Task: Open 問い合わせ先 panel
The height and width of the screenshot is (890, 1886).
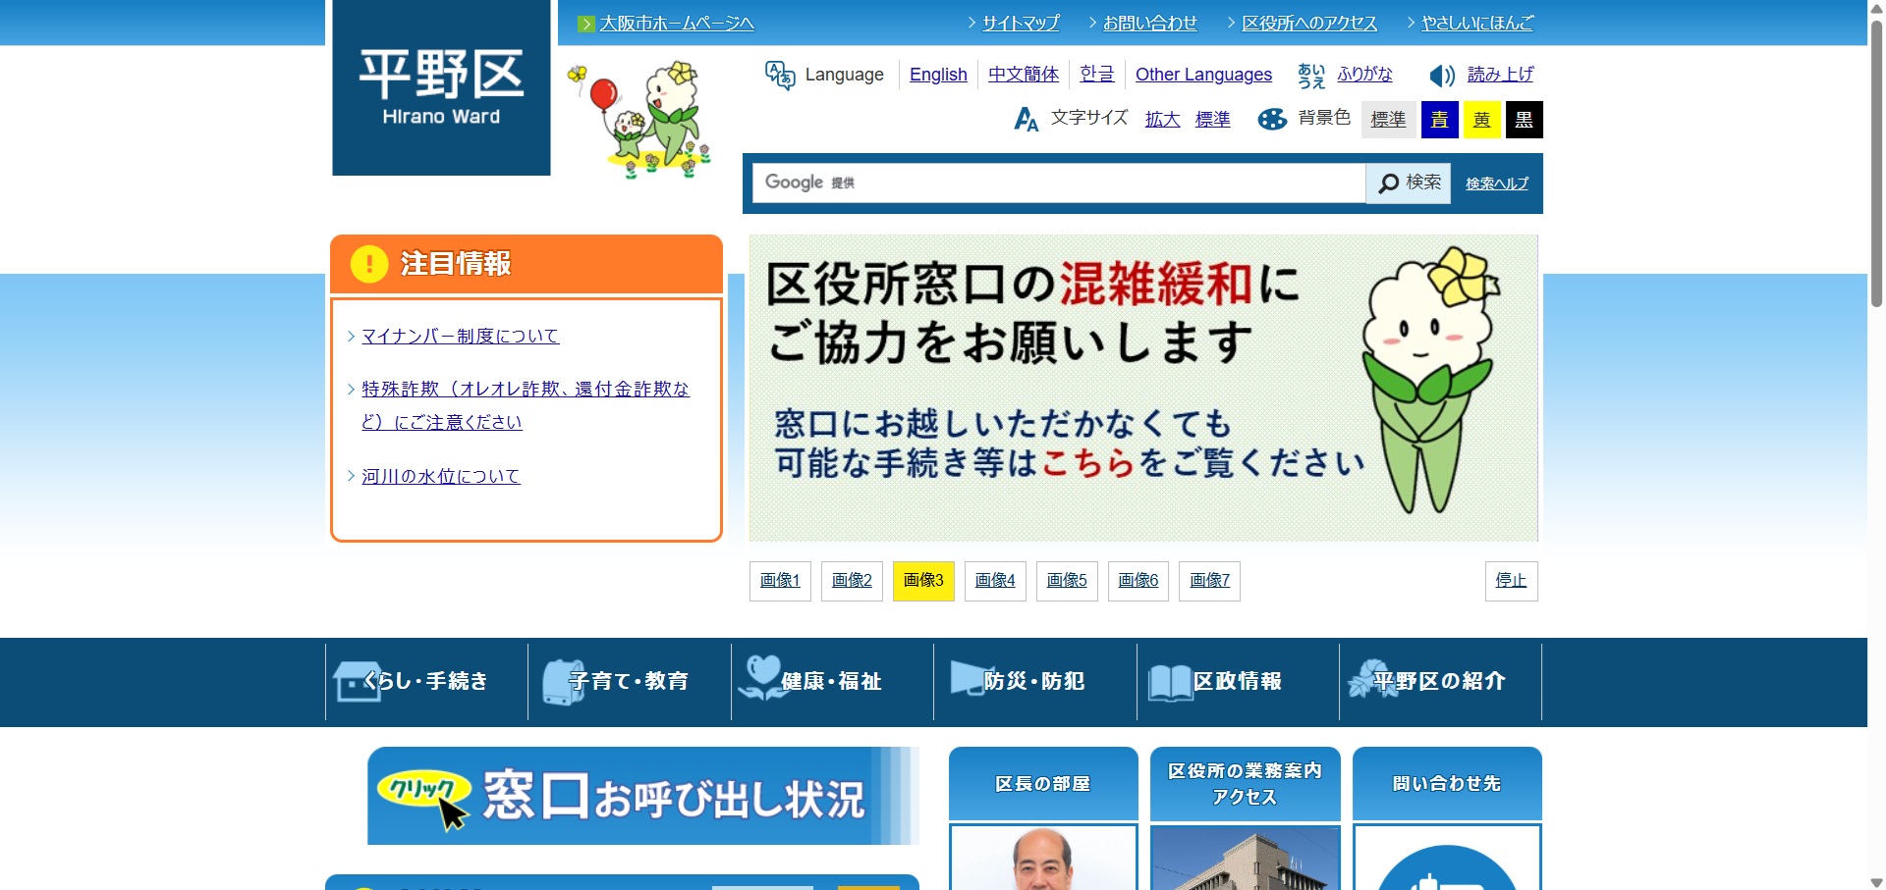Action: pos(1447,784)
